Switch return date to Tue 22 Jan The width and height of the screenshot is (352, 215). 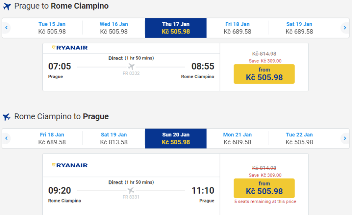click(x=299, y=138)
